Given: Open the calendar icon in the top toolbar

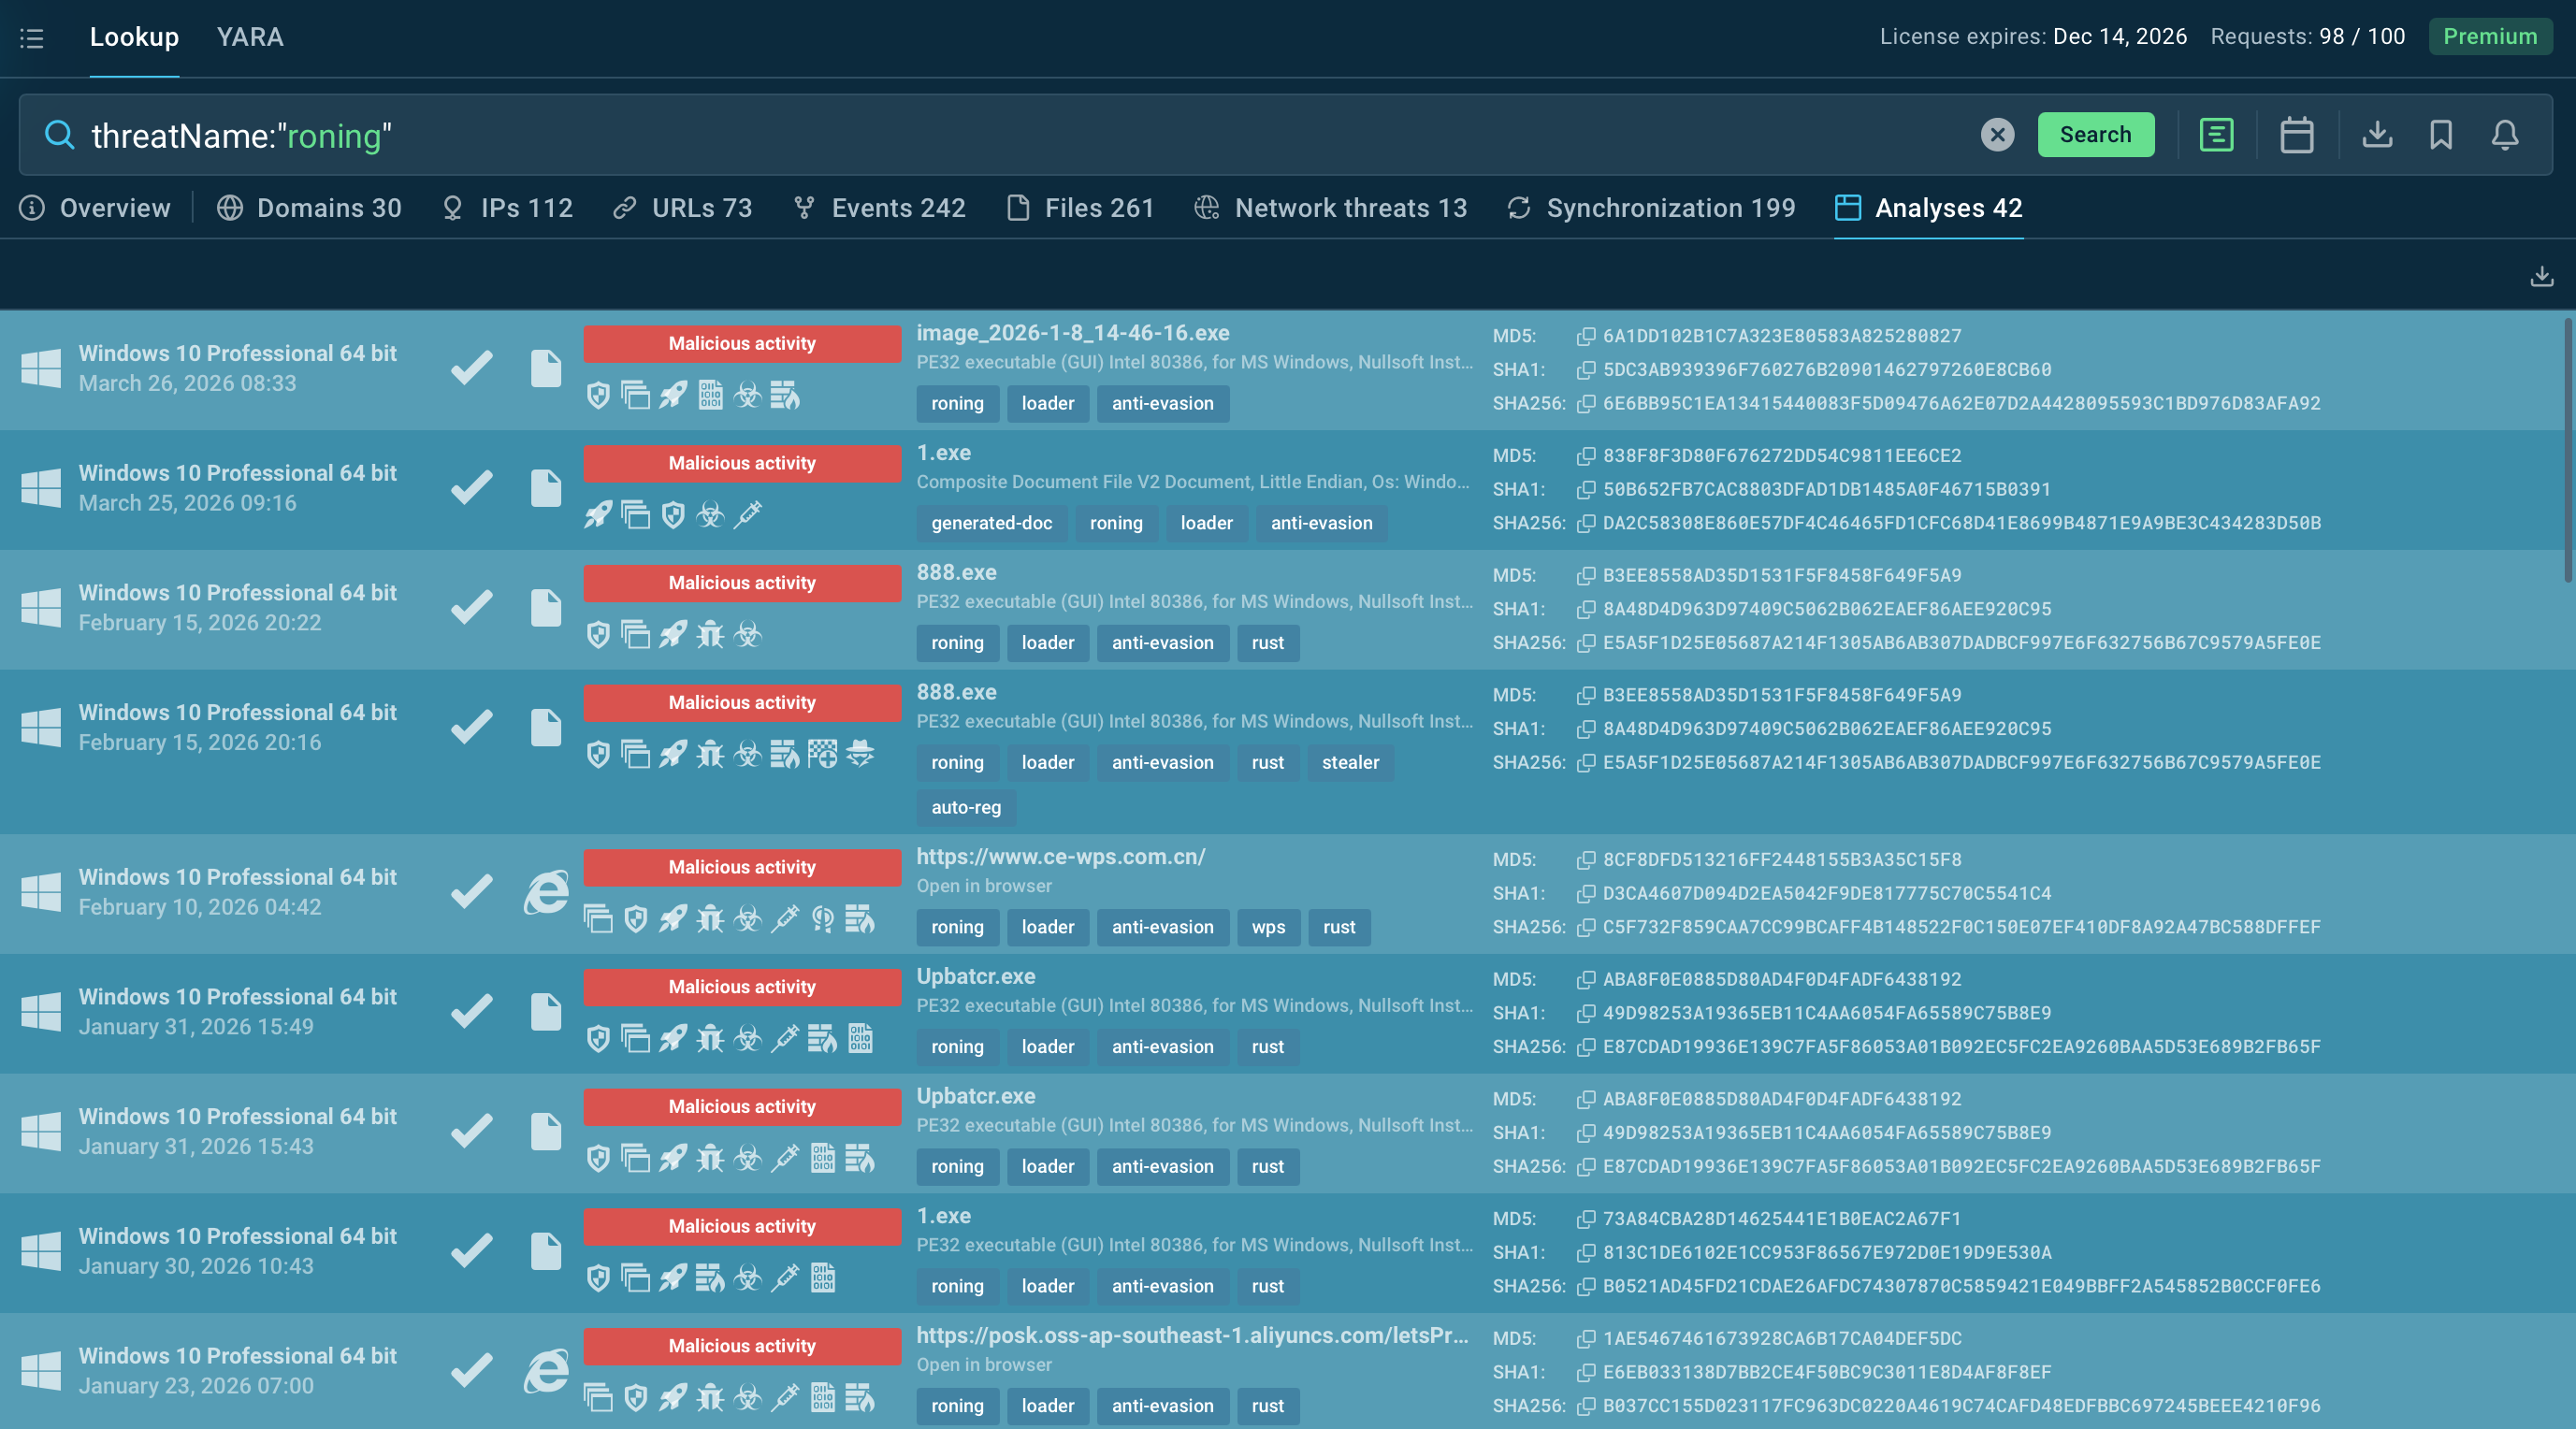Looking at the screenshot, I should pos(2296,135).
